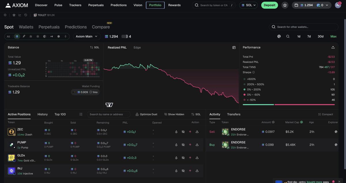Open Discover in the top navigation
Image resolution: width=346 pixels, height=183 pixels.
click(x=41, y=5)
